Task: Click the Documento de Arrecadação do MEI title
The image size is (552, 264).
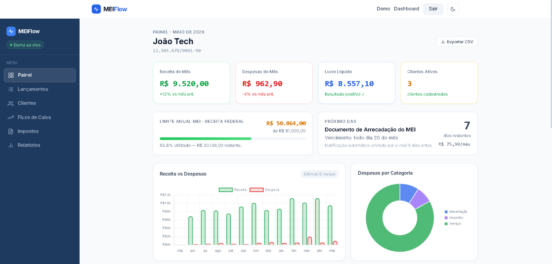Action: coord(370,130)
